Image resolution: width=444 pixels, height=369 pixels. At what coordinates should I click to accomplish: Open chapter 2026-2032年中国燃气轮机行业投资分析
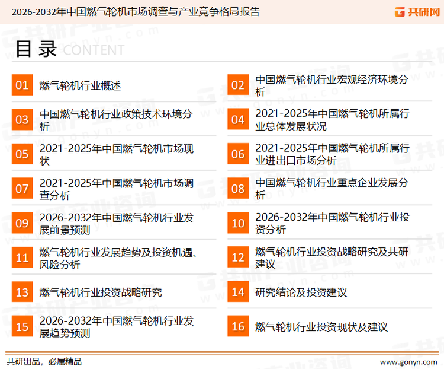(x=333, y=223)
